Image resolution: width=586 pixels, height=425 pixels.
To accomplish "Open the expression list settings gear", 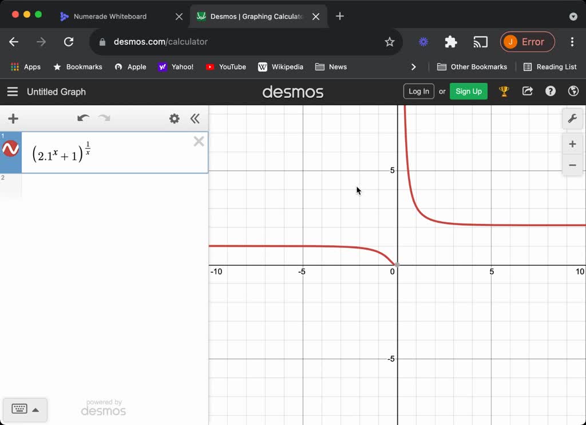I will (174, 119).
